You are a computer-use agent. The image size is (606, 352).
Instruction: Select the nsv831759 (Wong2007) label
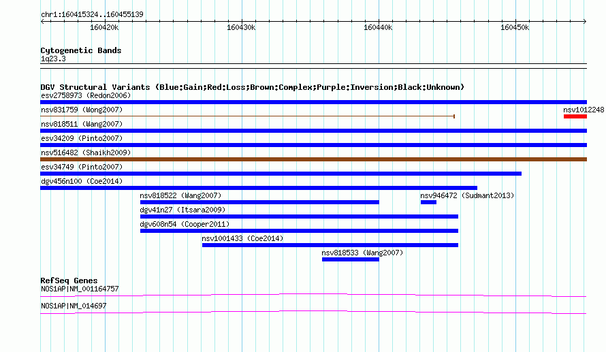pos(82,110)
